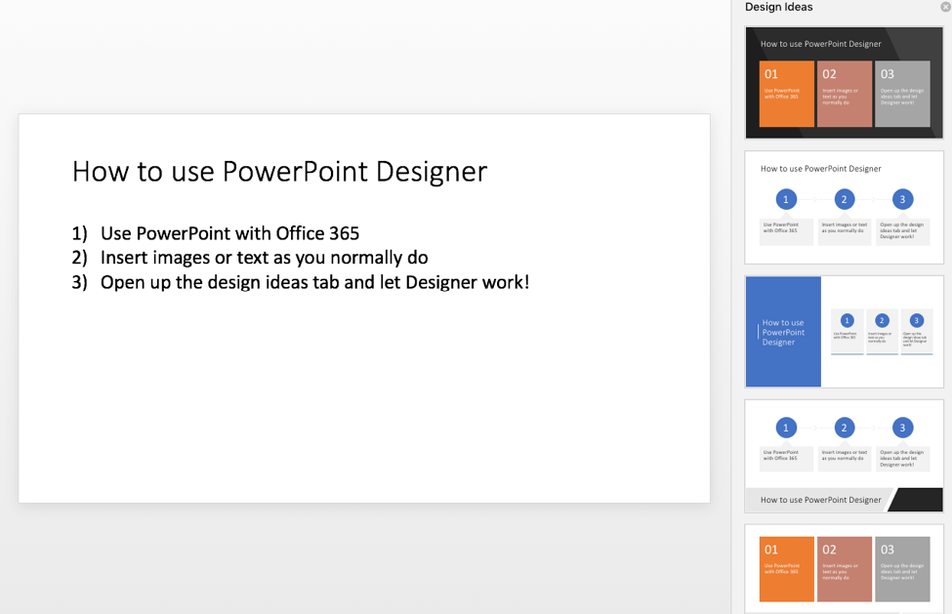
Task: Apply the dark design with orange 01 box
Action: click(x=844, y=83)
